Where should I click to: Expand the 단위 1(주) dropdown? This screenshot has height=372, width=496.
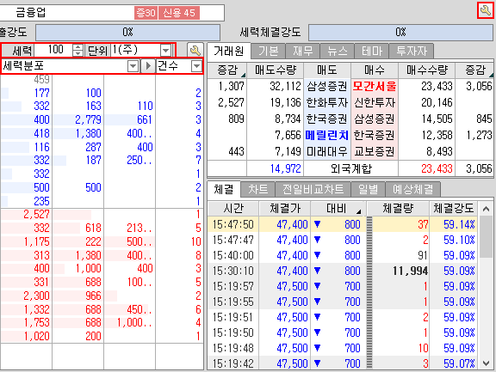(165, 50)
